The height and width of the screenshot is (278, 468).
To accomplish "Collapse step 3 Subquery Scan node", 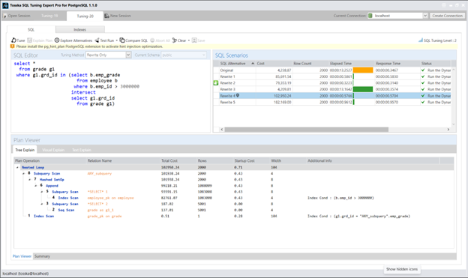I will 42,204.
